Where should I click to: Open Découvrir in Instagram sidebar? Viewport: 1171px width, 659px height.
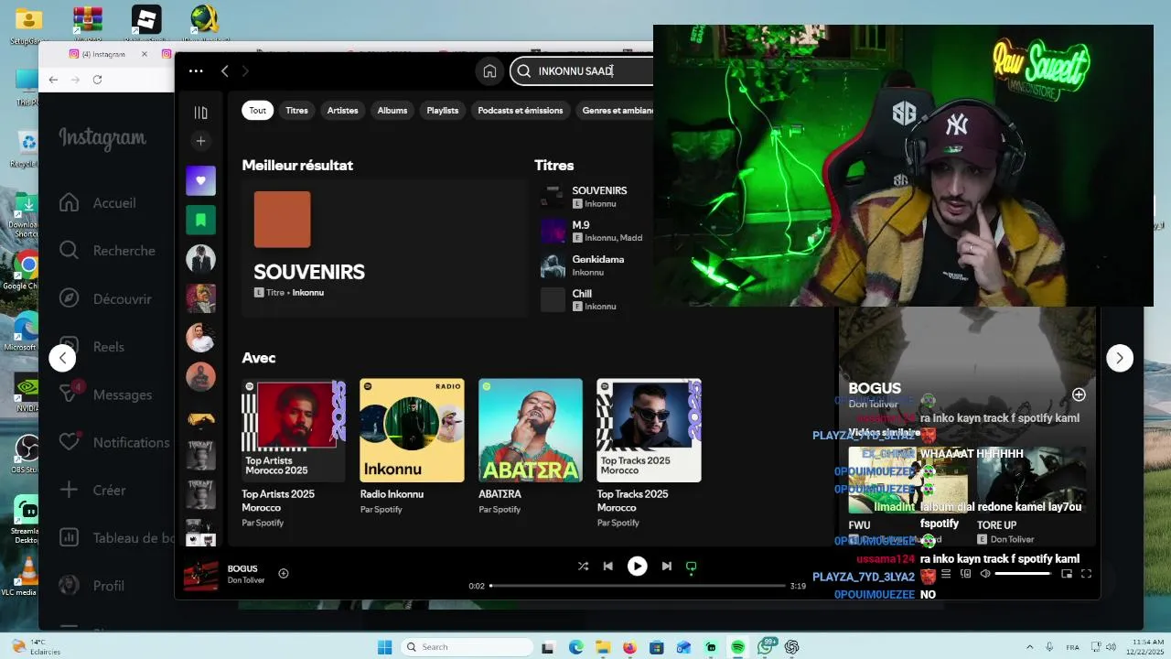point(104,298)
